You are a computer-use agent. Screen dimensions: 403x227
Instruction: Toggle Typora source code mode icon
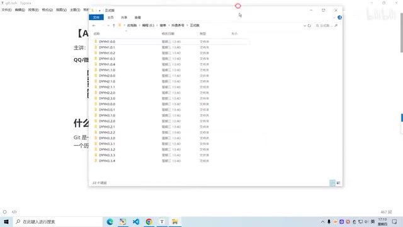point(14,212)
